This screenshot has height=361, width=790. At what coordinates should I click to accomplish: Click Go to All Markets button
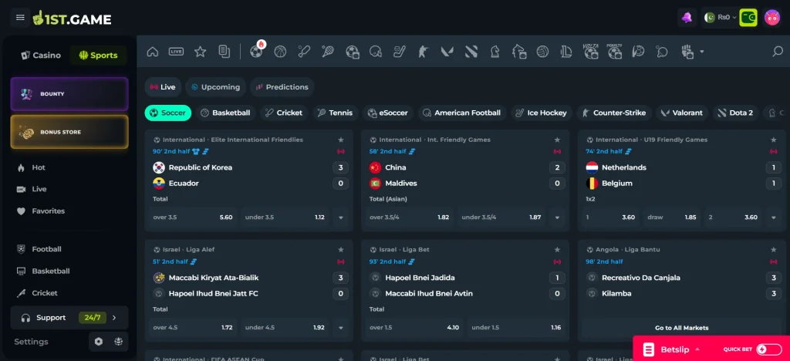[x=681, y=328]
